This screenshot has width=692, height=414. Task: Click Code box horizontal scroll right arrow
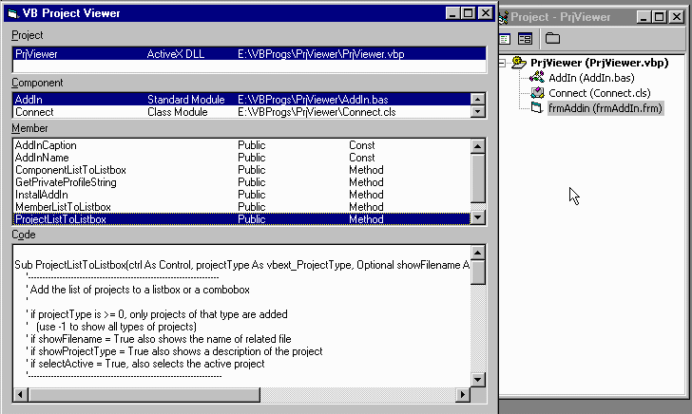[x=463, y=394]
